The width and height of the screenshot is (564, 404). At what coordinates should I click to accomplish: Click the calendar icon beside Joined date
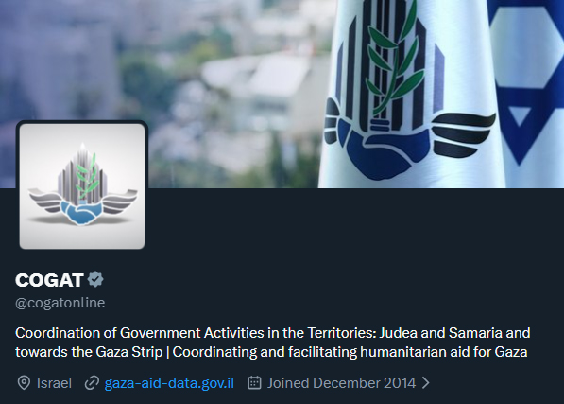tap(254, 382)
